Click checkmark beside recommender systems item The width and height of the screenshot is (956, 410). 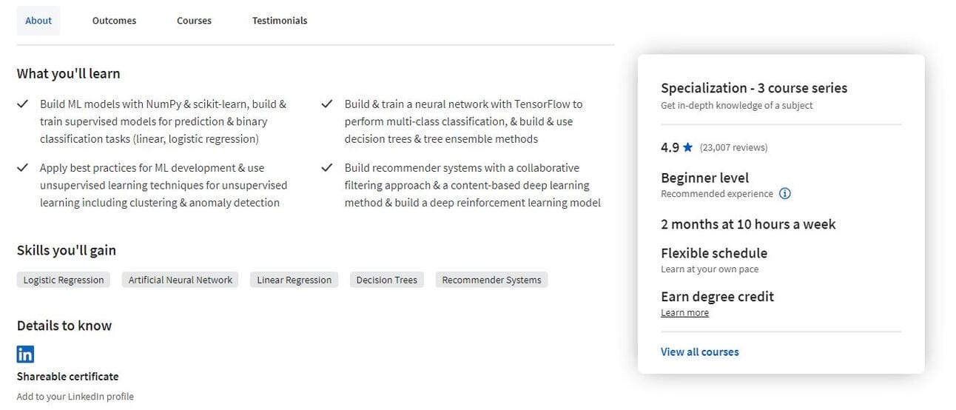point(327,168)
